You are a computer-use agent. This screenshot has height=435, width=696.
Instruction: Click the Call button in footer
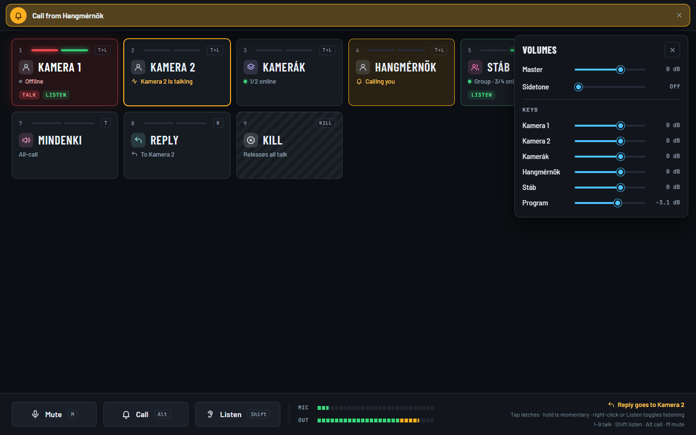(146, 414)
